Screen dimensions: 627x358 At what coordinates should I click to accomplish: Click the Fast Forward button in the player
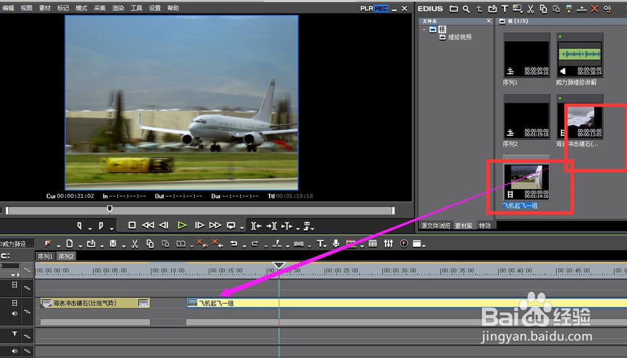tap(215, 225)
